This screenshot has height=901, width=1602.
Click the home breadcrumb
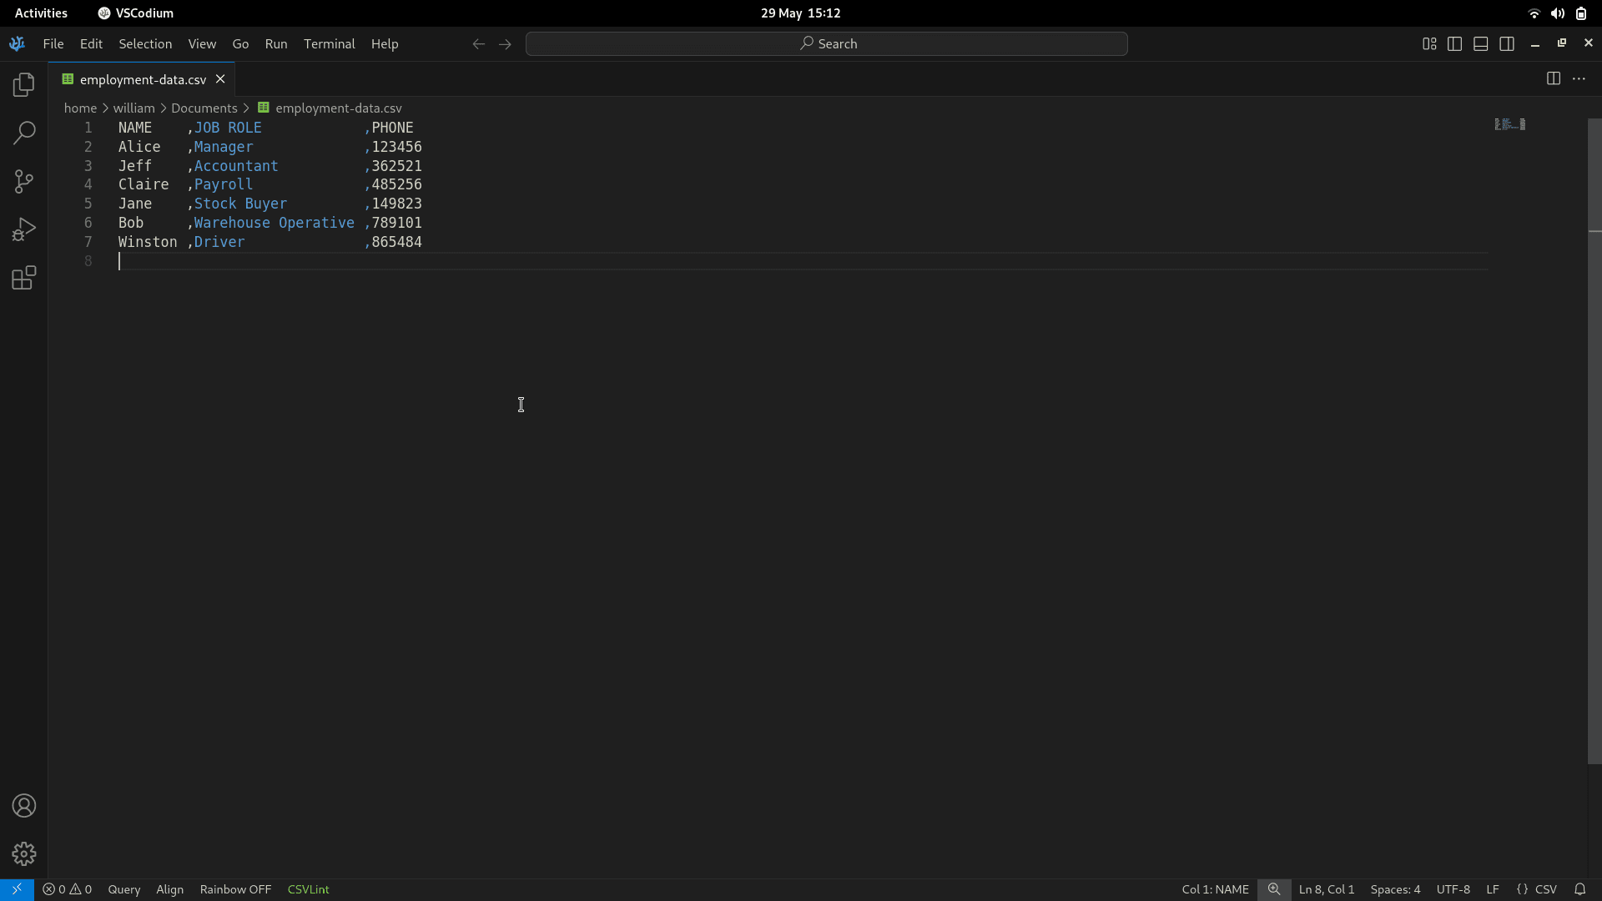point(80,108)
